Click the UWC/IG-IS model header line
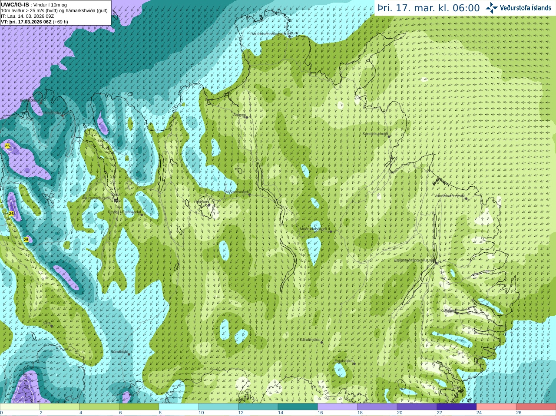 pyautogui.click(x=34, y=4)
